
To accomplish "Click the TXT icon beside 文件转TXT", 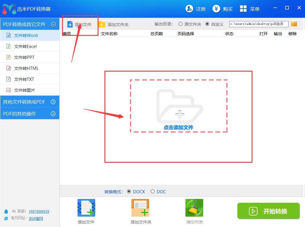I will pyautogui.click(x=9, y=79).
